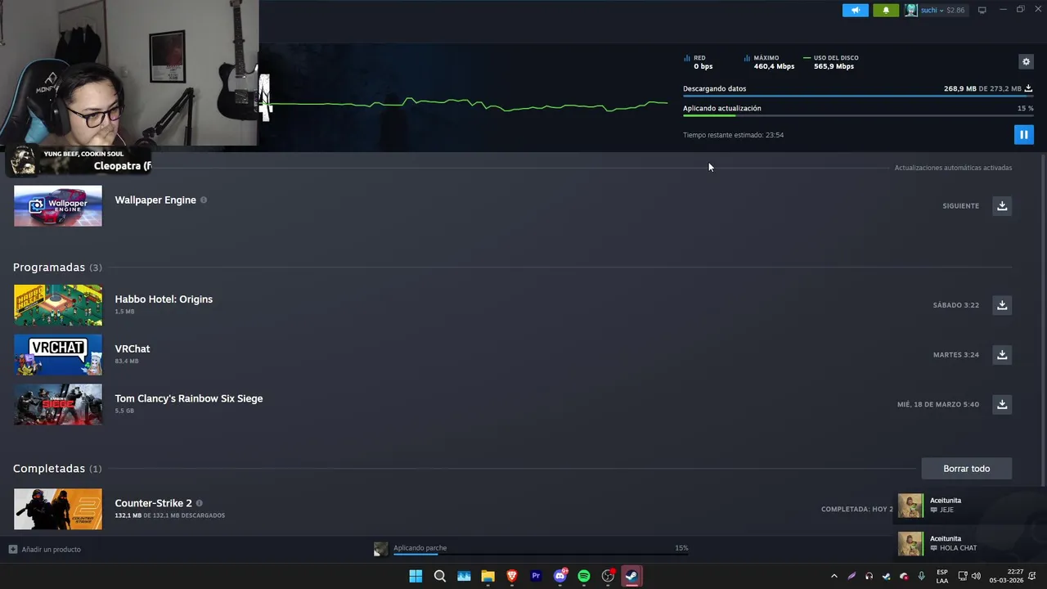
Task: Click the Añadir un producto plus icon
Action: (x=12, y=549)
